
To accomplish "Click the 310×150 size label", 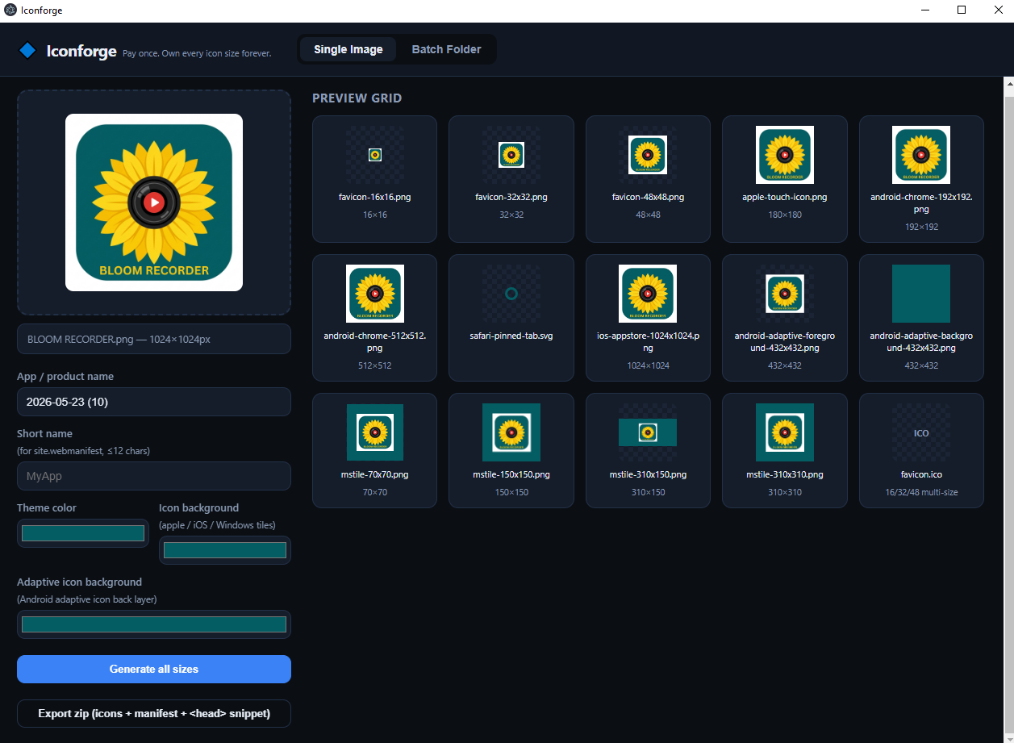I will (648, 492).
